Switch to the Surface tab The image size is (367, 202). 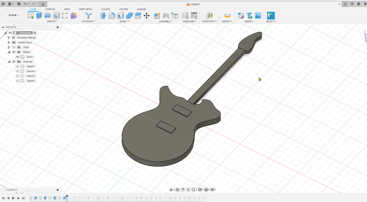51,9
